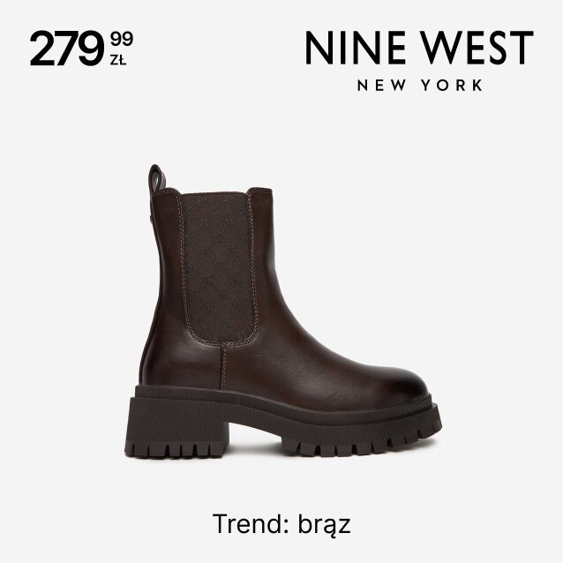Select the NEW YORK subtitle text
The image size is (563, 563).
click(x=420, y=85)
